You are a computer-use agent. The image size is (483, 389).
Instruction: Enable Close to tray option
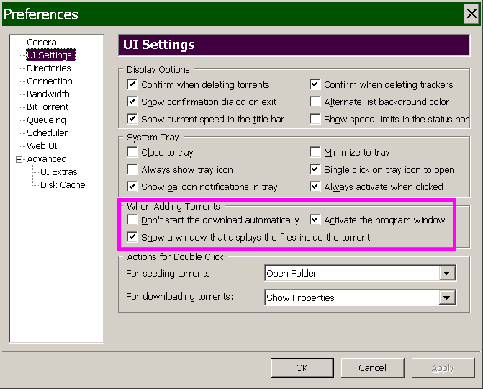[132, 153]
